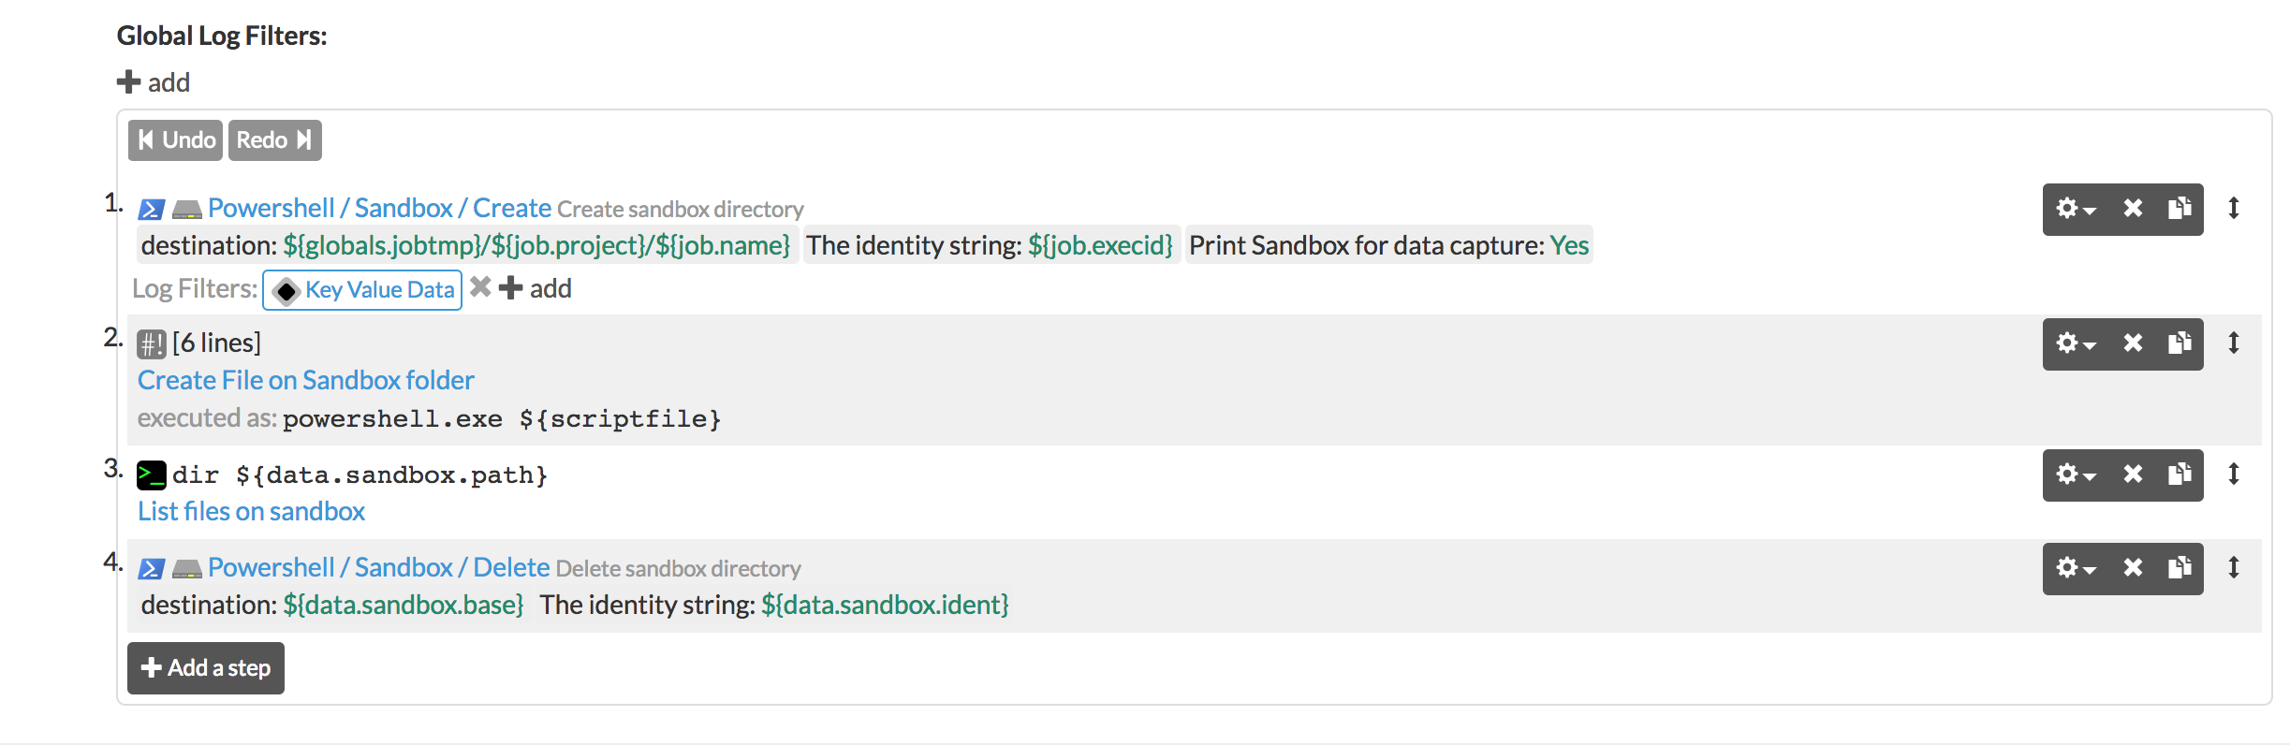Add a step to the workflow
This screenshot has width=2290, height=745.
206,668
